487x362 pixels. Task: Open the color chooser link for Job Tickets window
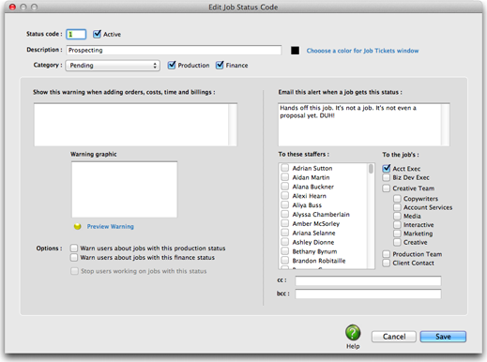(x=362, y=51)
